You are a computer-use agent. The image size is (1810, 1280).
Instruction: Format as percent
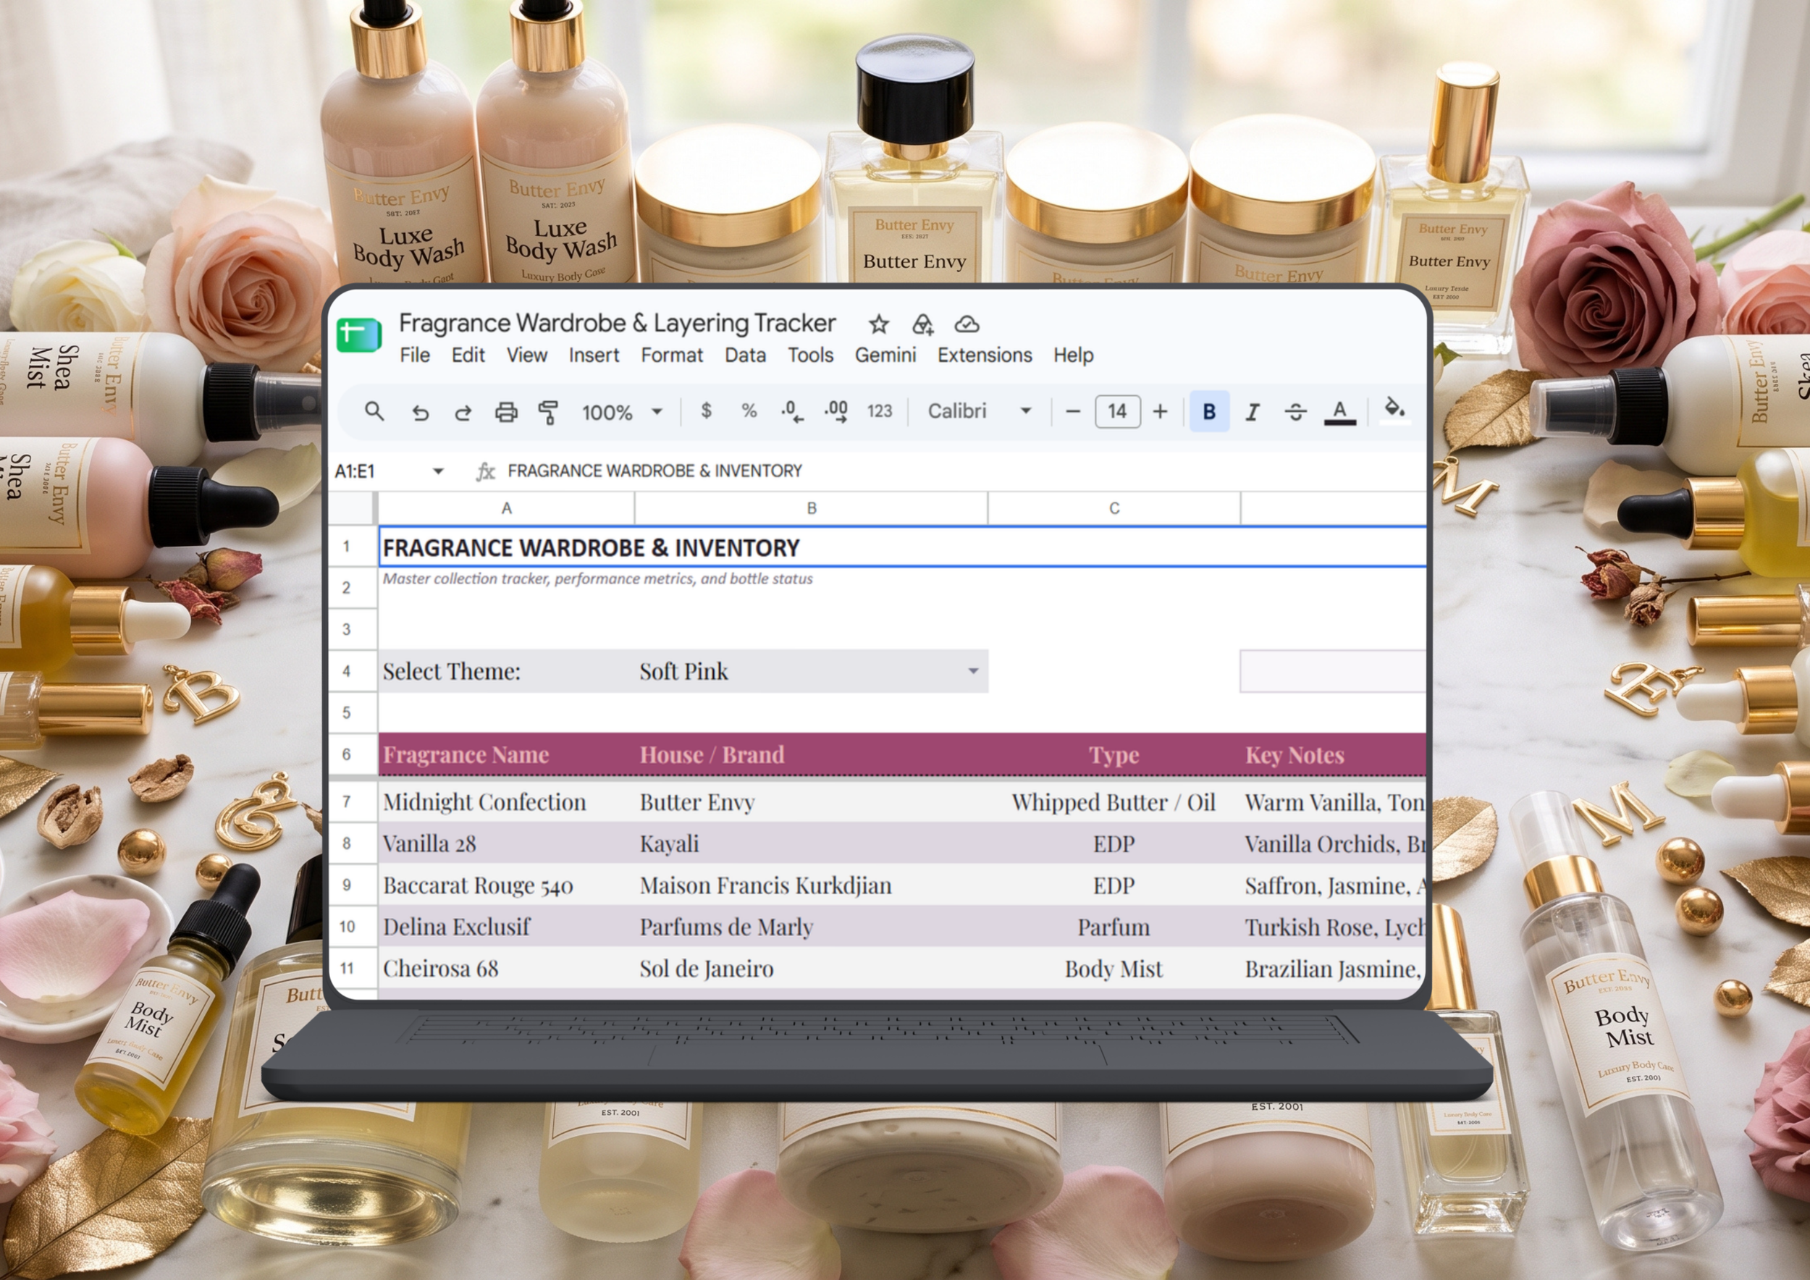749,410
